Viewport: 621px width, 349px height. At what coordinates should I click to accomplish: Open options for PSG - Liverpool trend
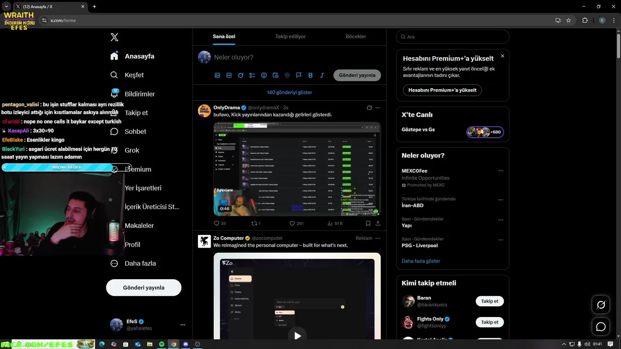pyautogui.click(x=501, y=240)
